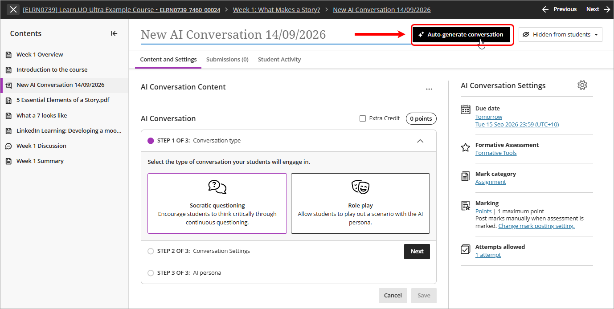The image size is (614, 309).
Task: Open the AI Conversation Content ellipsis menu
Action: coord(429,89)
